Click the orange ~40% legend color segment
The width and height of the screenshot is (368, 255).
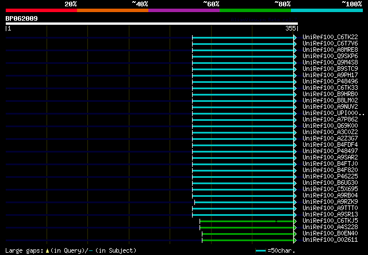click(x=113, y=10)
